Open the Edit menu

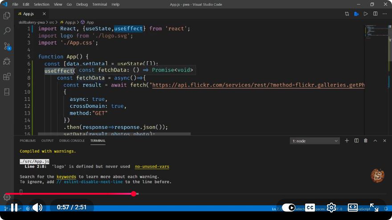[26, 4]
